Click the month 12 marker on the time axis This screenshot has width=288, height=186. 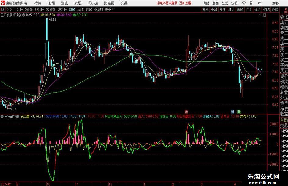coord(110,184)
